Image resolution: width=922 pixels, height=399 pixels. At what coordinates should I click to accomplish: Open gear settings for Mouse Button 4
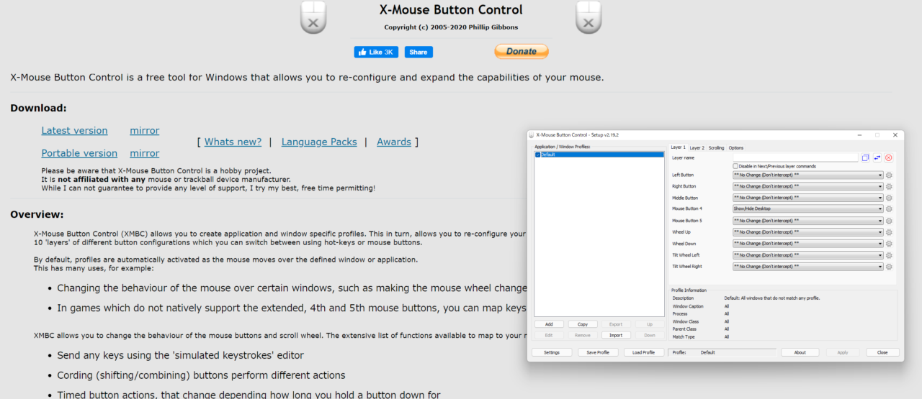[889, 209]
